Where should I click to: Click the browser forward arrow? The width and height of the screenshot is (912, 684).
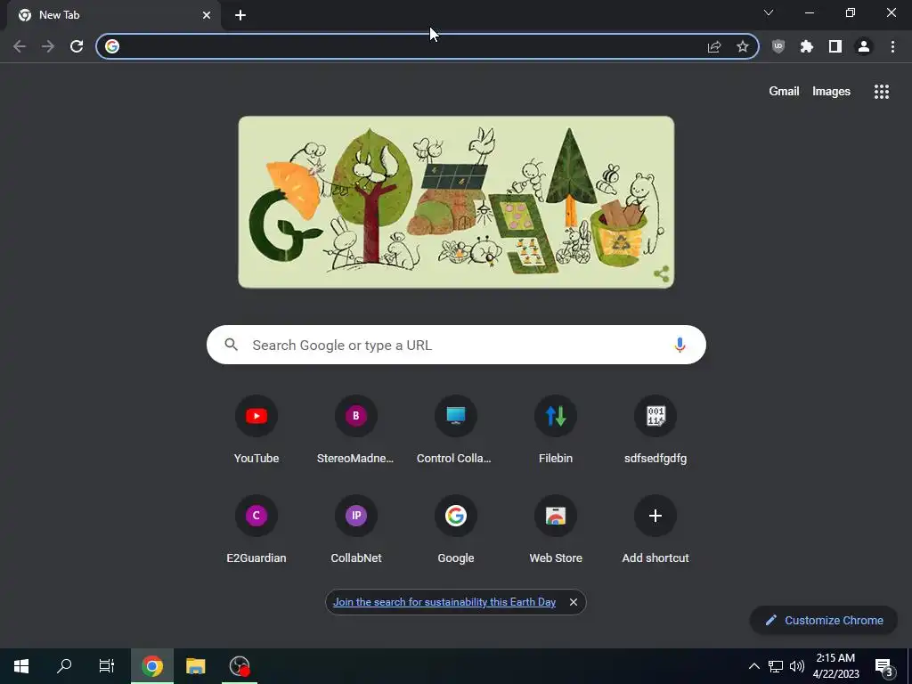click(x=48, y=46)
